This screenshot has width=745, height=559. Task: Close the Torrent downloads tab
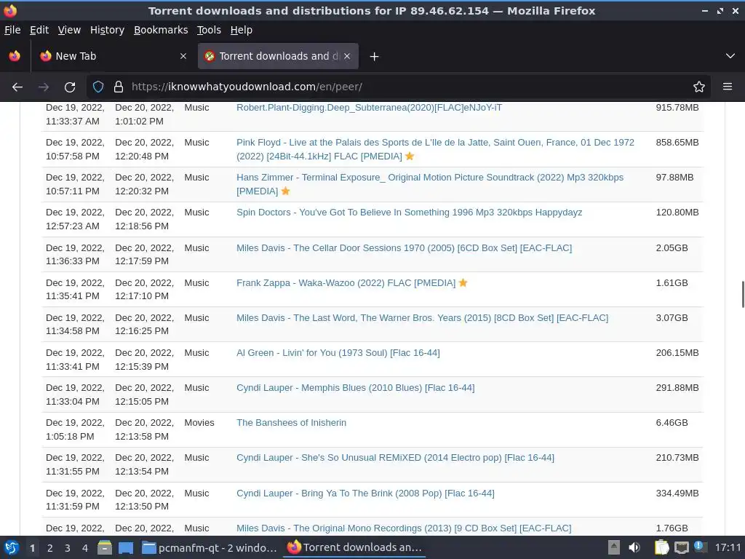(347, 56)
